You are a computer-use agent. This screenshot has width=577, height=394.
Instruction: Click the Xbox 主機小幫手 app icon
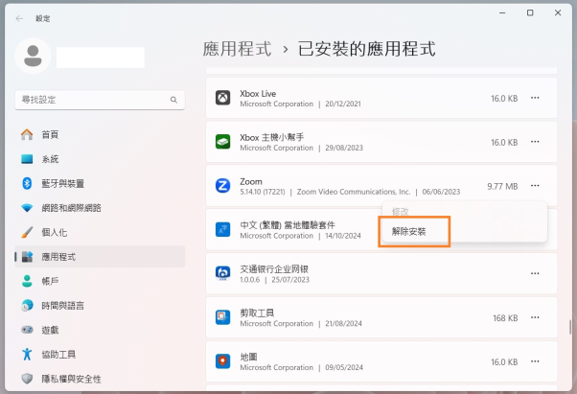point(222,142)
